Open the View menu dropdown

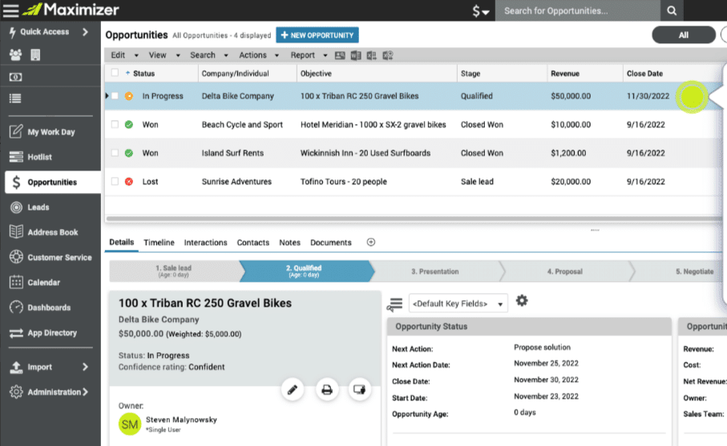pos(164,55)
